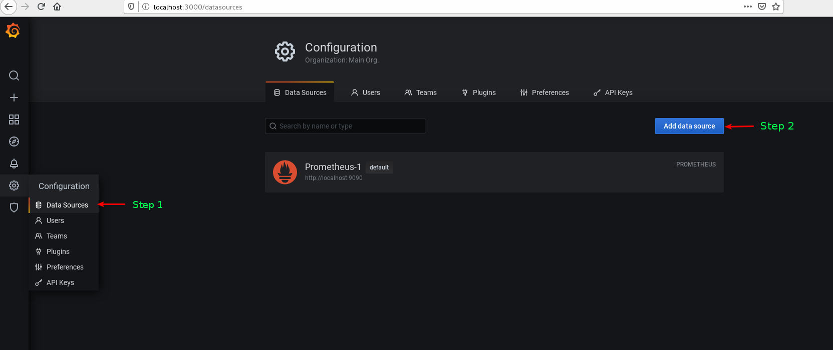Open browser page actions ellipsis menu
833x350 pixels.
[748, 6]
